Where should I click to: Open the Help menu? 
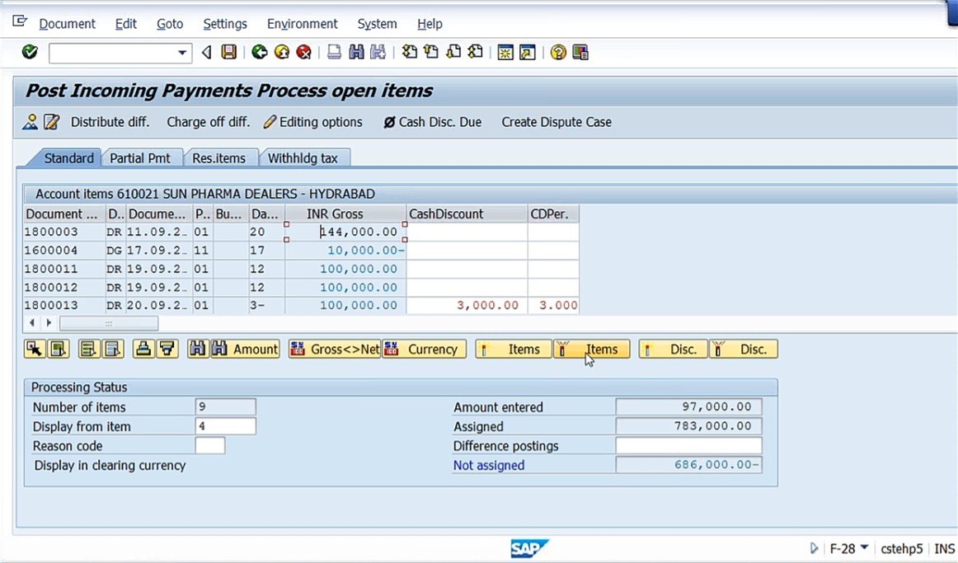430,24
